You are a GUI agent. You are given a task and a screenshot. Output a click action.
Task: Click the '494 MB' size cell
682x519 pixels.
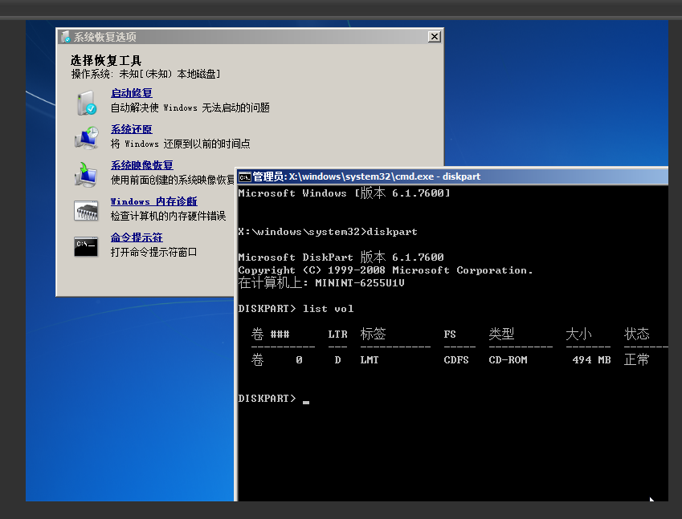tap(591, 360)
